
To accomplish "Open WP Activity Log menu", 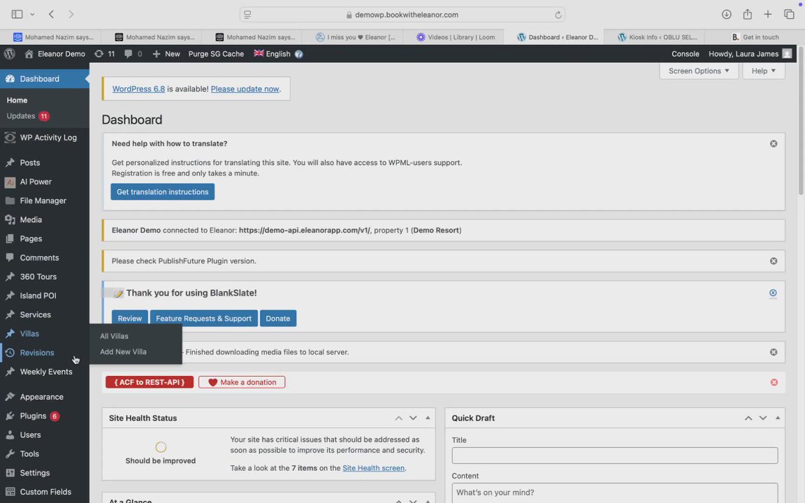I will pos(45,138).
